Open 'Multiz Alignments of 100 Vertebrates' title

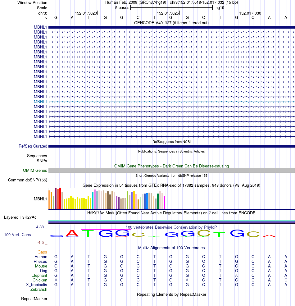pos(171,248)
